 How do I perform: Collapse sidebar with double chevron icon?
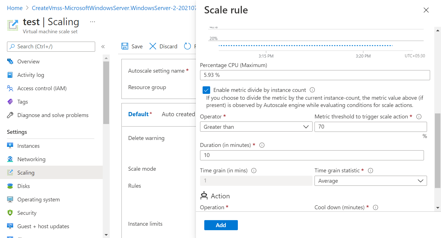coord(103,47)
